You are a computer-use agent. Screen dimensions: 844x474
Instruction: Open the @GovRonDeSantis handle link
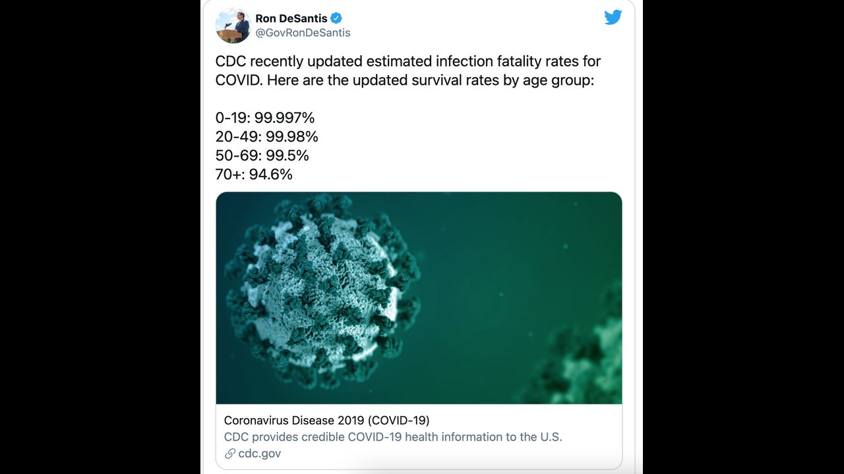(x=303, y=33)
